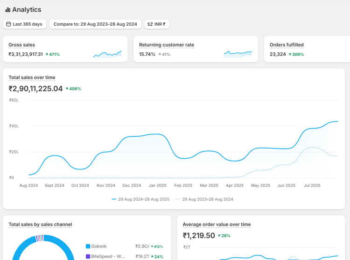Screen dimensions: 350x260
Task: Open the Orders fulfilled metric card
Action: [x=287, y=45]
